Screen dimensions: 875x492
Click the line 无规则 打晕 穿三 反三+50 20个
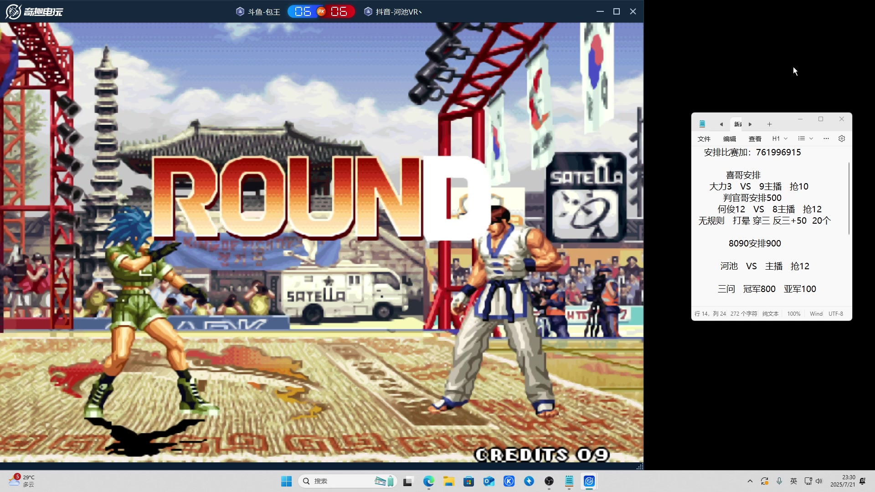coord(764,220)
